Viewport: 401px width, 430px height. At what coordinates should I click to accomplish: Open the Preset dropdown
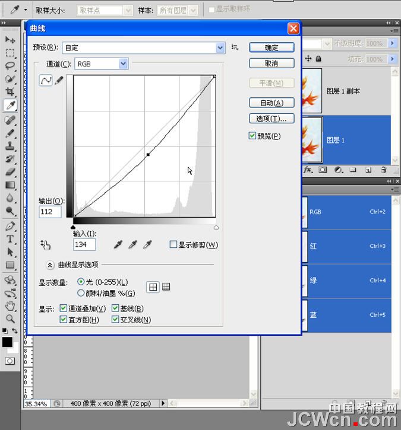click(x=144, y=47)
